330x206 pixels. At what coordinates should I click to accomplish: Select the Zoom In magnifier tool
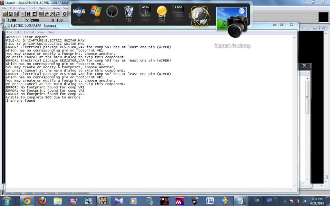coord(47,14)
